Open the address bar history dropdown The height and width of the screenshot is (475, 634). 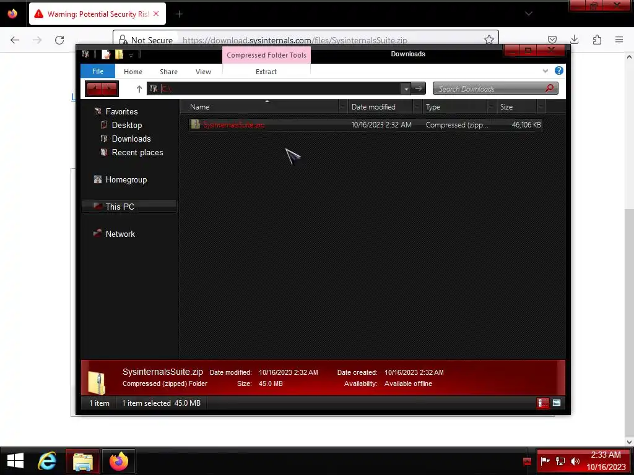(406, 89)
